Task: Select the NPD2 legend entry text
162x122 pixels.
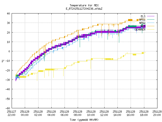Action: pyautogui.click(x=142, y=23)
